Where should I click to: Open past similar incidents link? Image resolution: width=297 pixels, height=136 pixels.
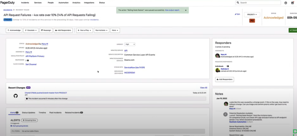[x=94, y=20]
